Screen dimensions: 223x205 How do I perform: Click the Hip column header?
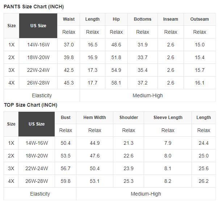point(116,19)
